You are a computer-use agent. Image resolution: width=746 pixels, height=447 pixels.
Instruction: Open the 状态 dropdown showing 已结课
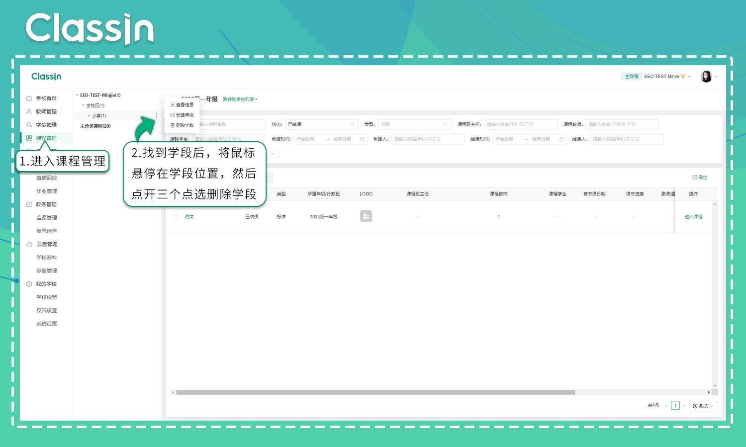tap(322, 124)
